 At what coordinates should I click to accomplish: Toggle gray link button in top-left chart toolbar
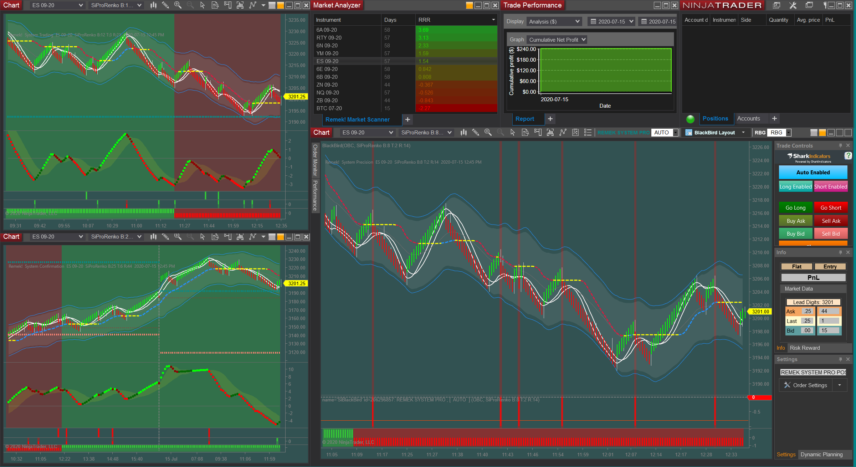272,5
